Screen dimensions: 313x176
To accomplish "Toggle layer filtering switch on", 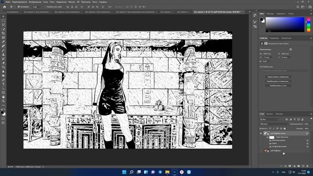I will [x=312, y=119].
